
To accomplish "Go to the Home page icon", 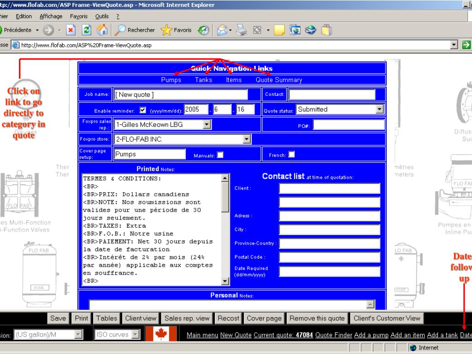I will point(102,30).
